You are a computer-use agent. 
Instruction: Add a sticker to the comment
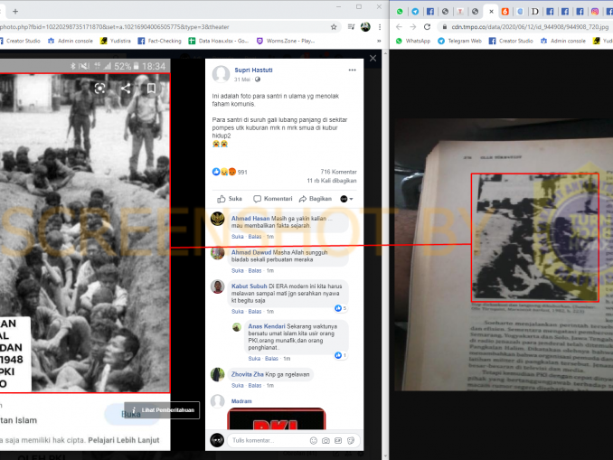(351, 441)
